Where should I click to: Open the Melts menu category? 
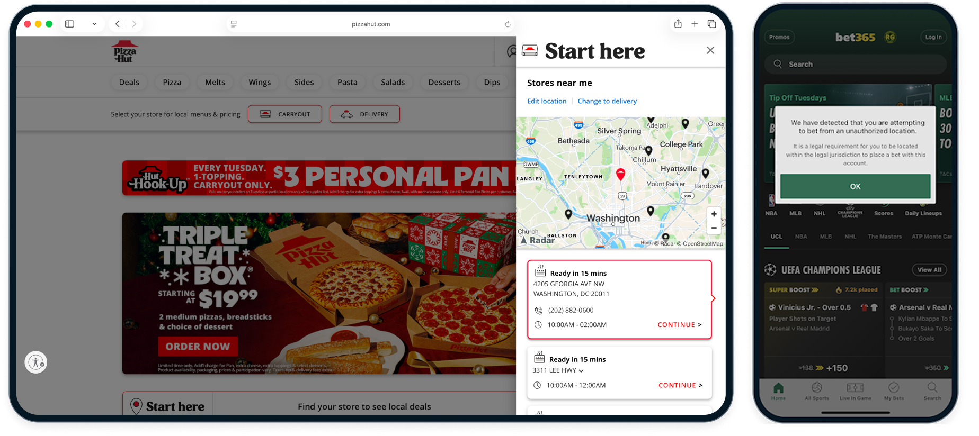(215, 82)
